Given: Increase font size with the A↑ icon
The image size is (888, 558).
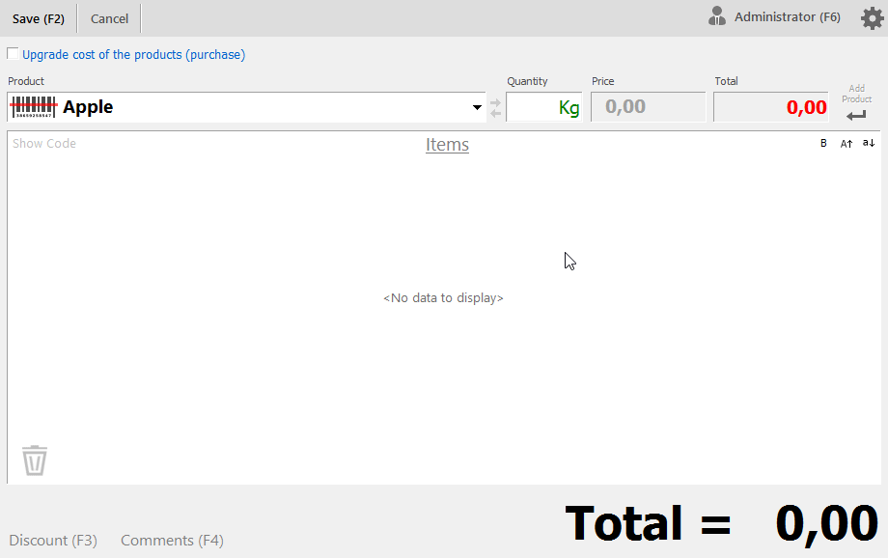Looking at the screenshot, I should point(846,143).
